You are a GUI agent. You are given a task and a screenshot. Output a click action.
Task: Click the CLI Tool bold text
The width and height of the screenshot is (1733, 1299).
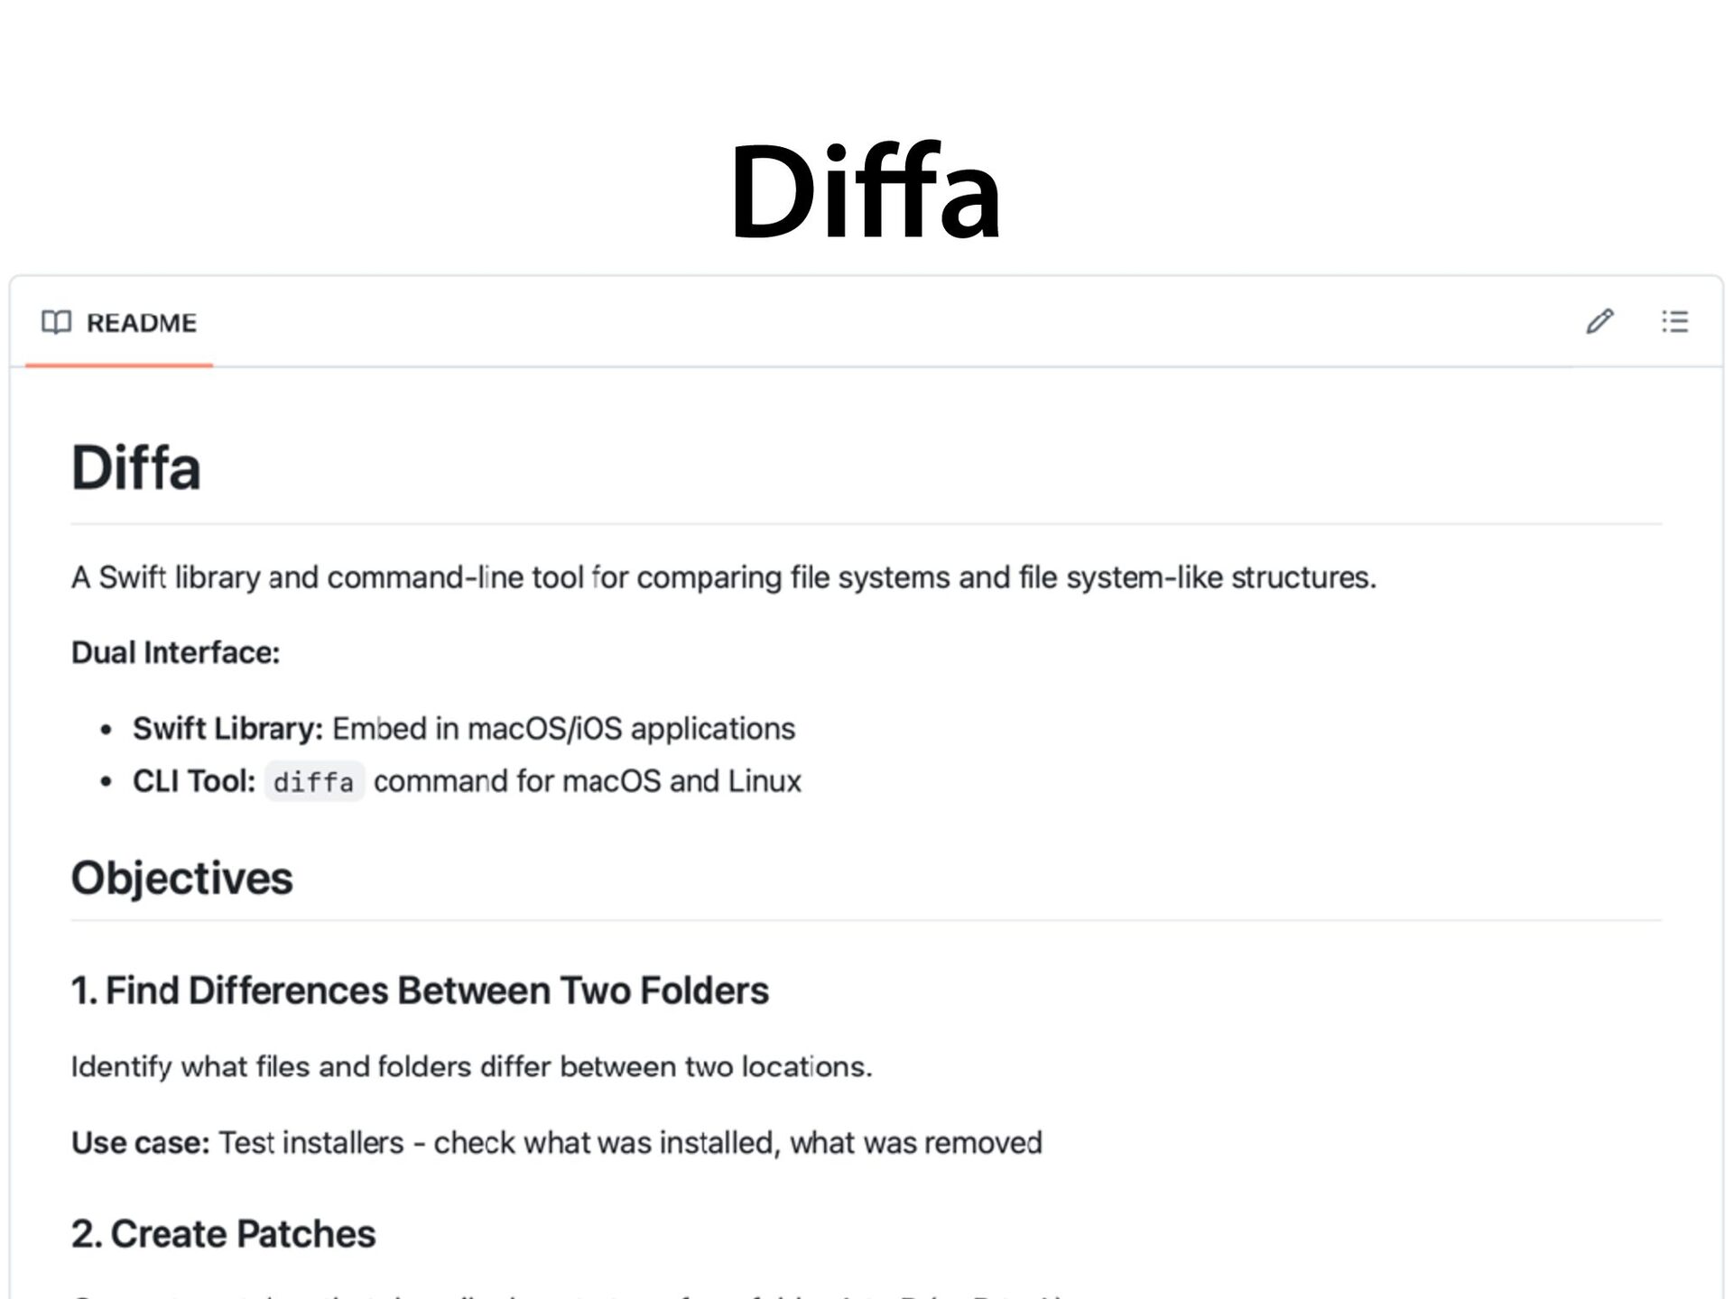click(193, 781)
